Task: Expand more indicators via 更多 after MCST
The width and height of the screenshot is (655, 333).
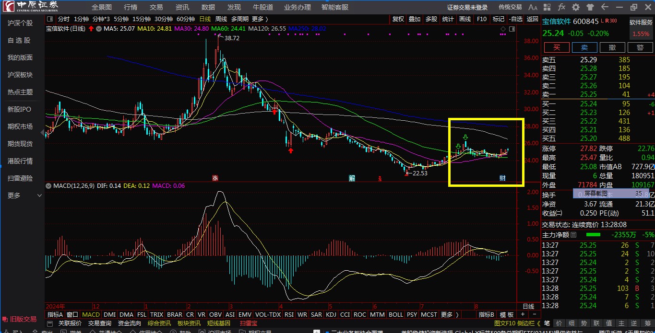Action: pos(449,315)
